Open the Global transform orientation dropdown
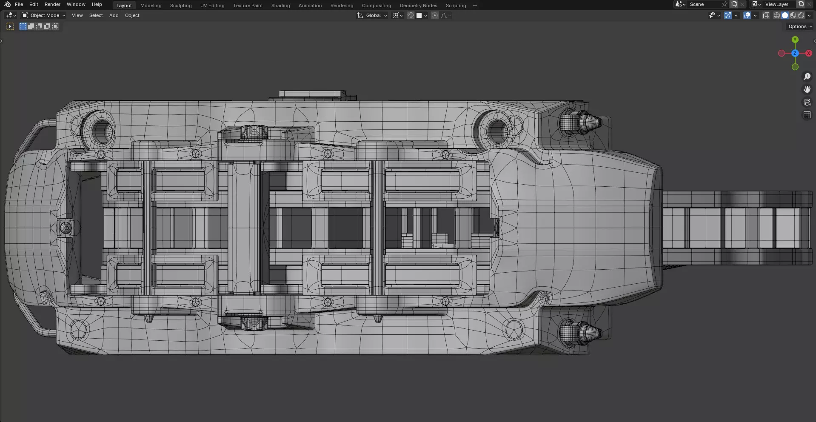 [x=372, y=15]
